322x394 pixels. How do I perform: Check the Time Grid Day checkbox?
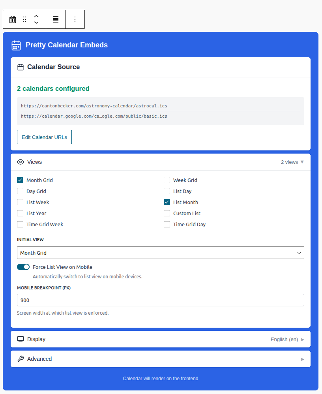tap(167, 224)
